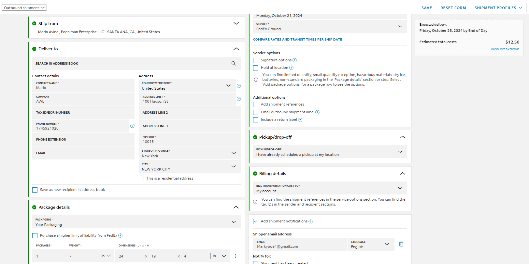Open the package row three-dot options menu

236,256
